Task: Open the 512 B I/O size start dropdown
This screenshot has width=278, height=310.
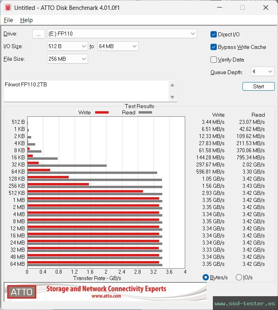Action: click(x=67, y=46)
